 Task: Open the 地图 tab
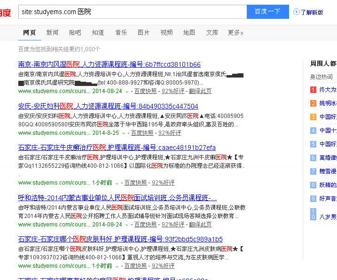tap(189, 33)
